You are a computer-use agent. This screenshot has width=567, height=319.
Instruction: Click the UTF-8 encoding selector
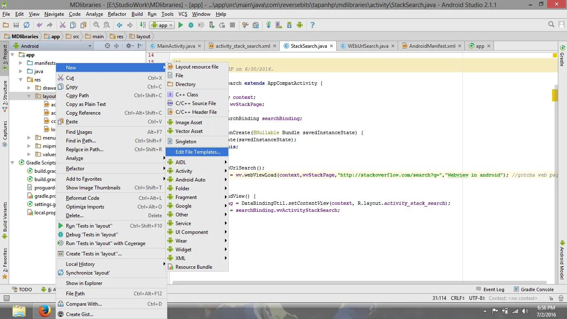[x=477, y=298]
